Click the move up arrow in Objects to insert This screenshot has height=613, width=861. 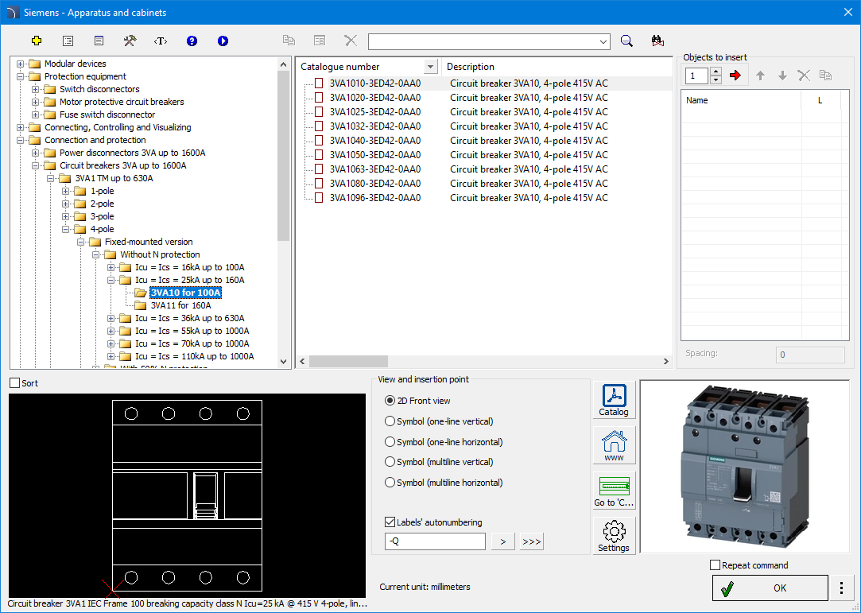[760, 76]
